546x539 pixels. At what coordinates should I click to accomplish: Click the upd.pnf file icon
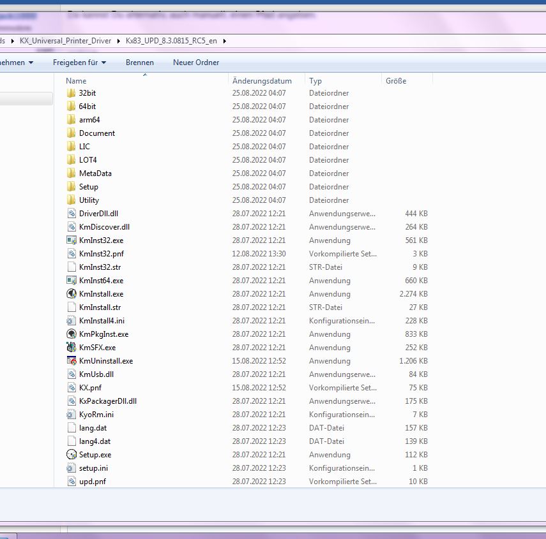[72, 482]
